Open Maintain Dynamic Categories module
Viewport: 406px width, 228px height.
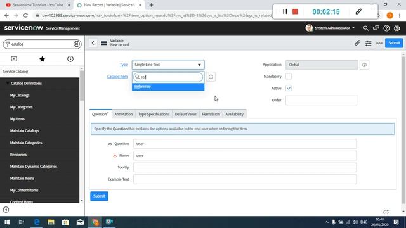pos(34,167)
